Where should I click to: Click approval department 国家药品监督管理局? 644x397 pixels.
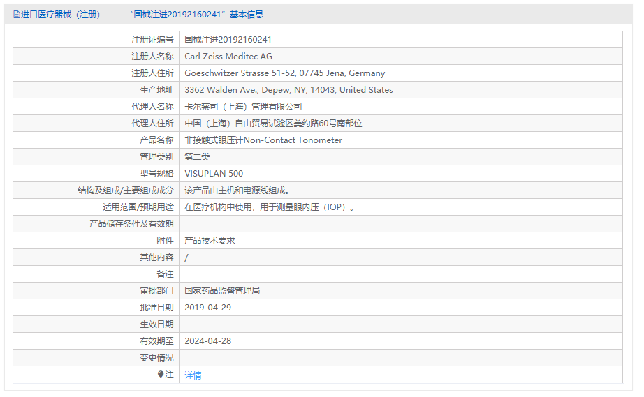(222, 291)
